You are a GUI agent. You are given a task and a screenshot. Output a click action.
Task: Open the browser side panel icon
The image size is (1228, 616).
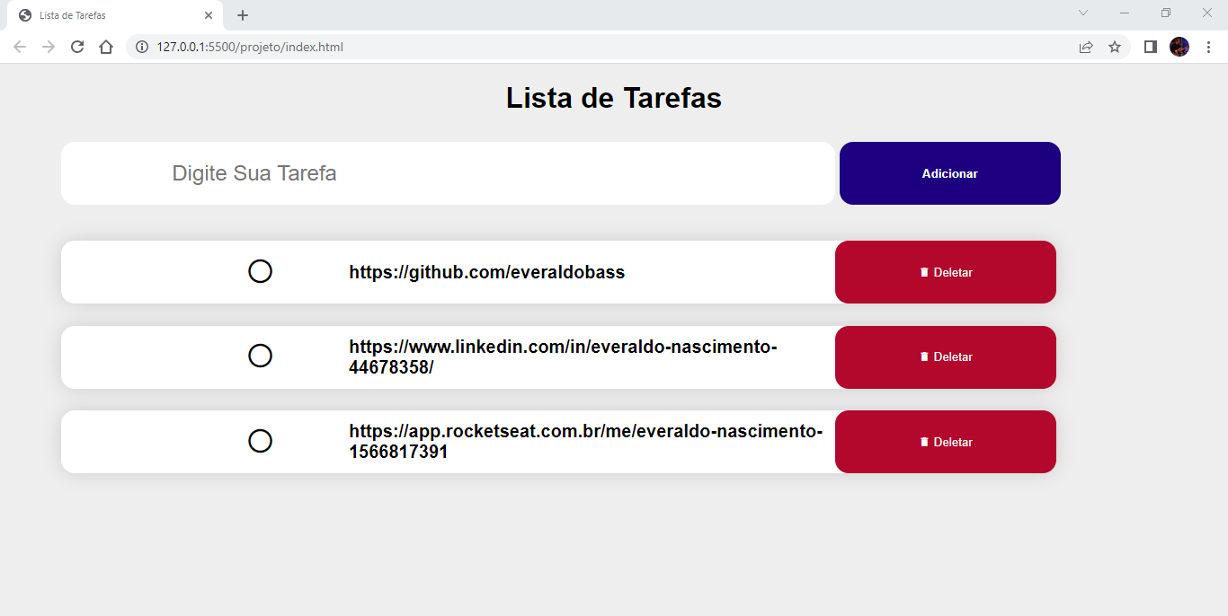click(x=1151, y=47)
